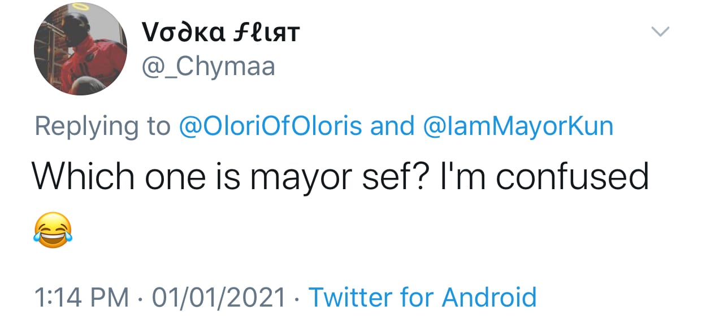Image resolution: width=702 pixels, height=332 pixels.
Task: Click the 'Replying to' label text
Action: click(x=102, y=126)
